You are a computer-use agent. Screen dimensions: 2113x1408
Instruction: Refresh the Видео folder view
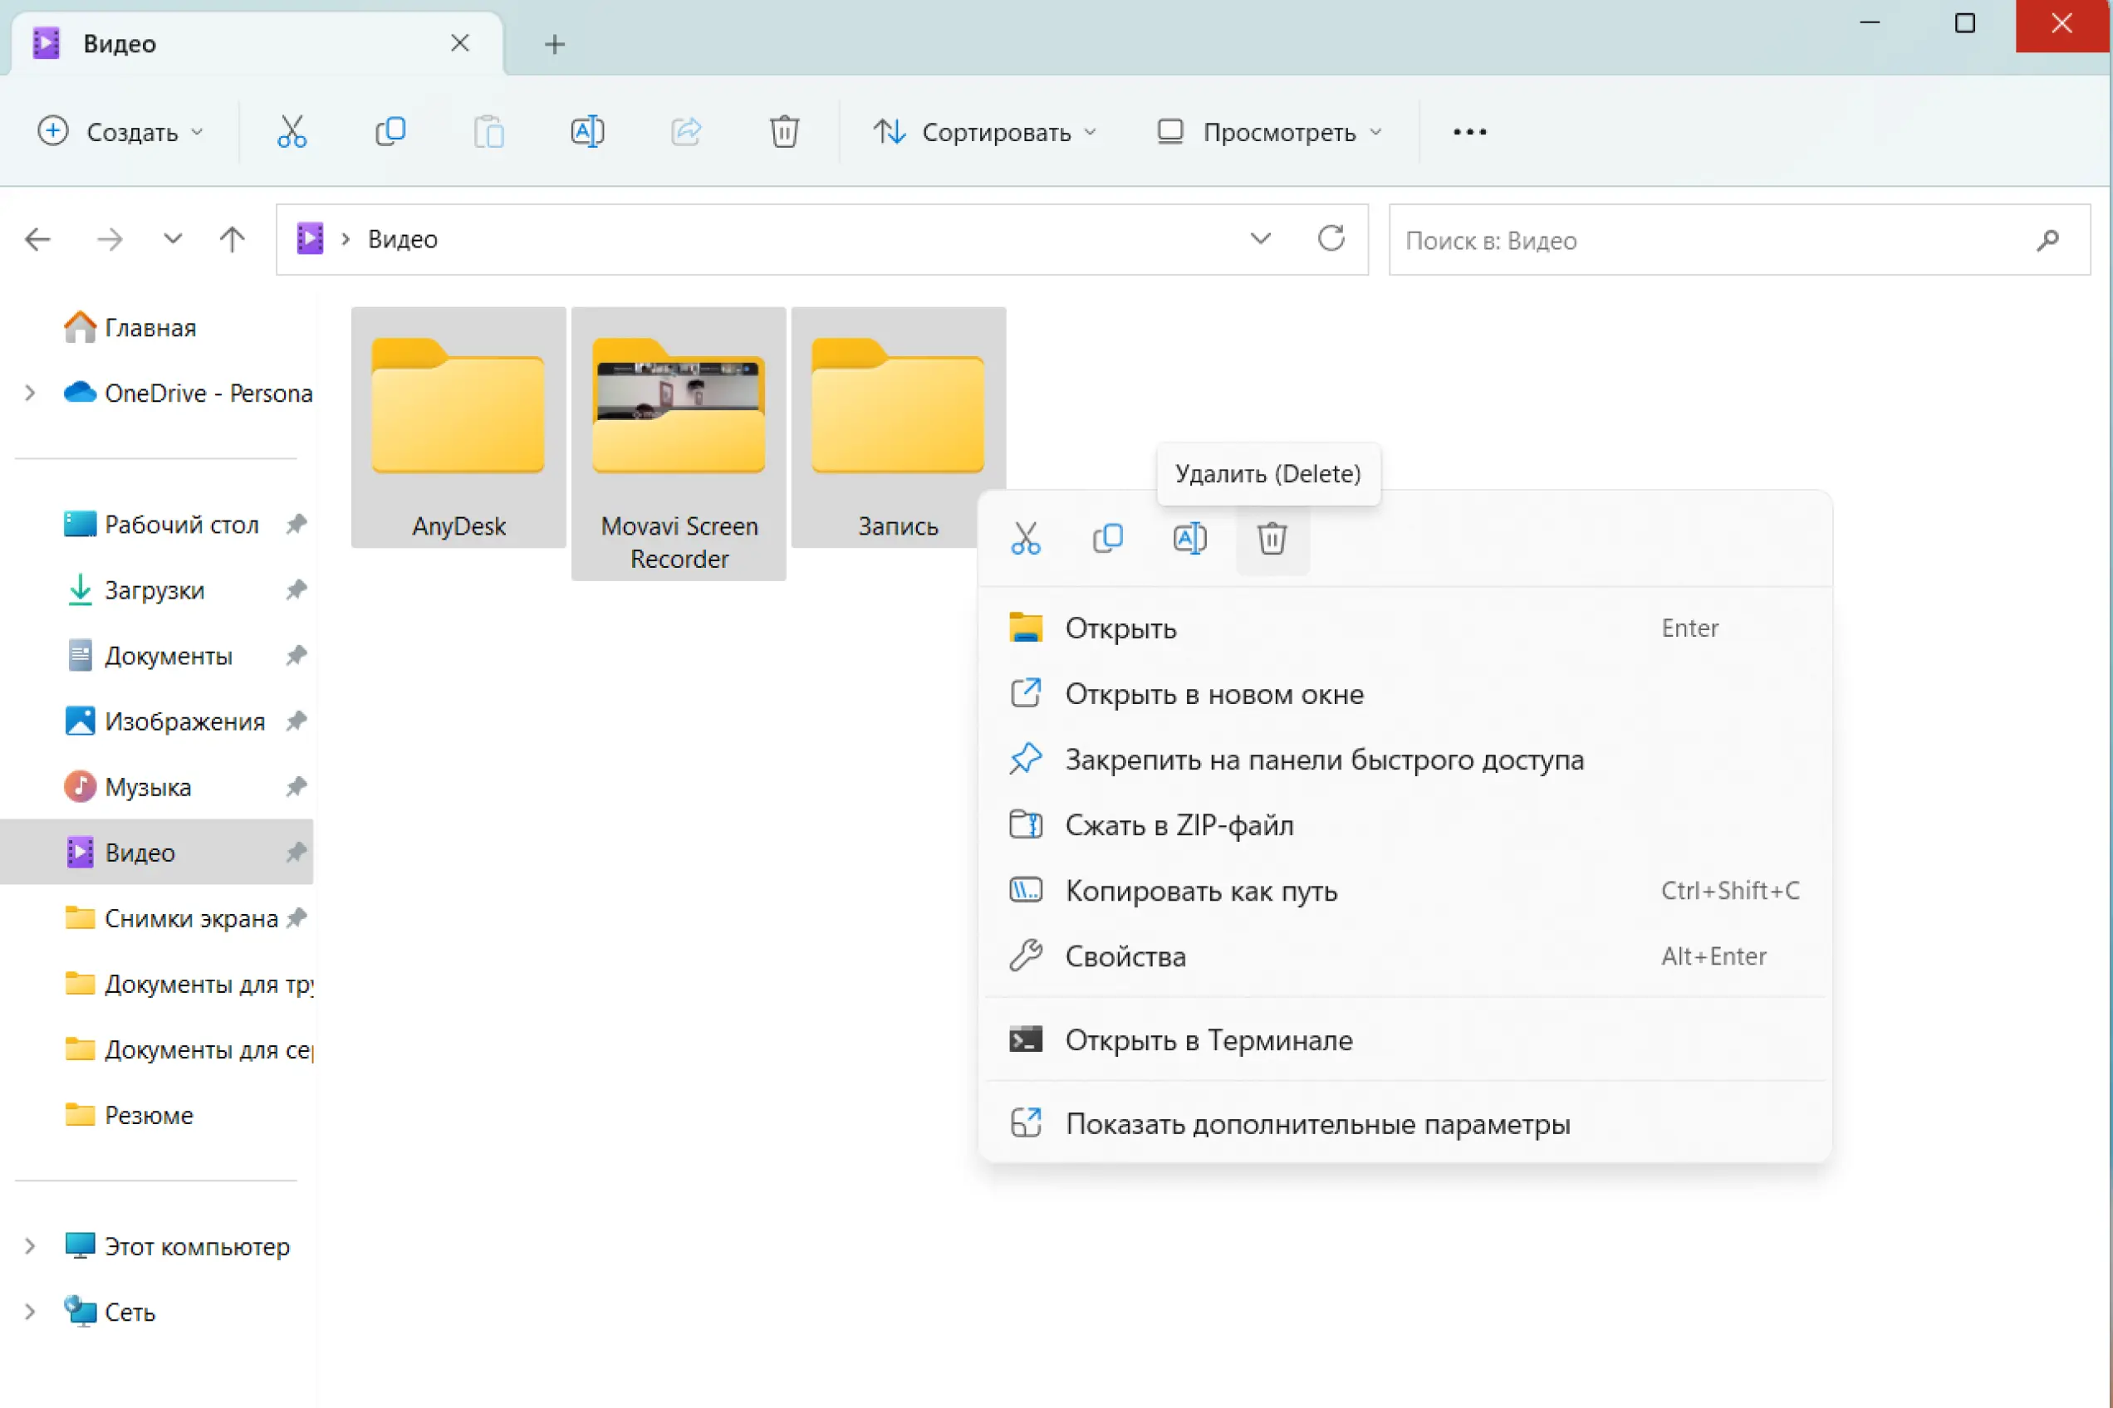(x=1331, y=239)
